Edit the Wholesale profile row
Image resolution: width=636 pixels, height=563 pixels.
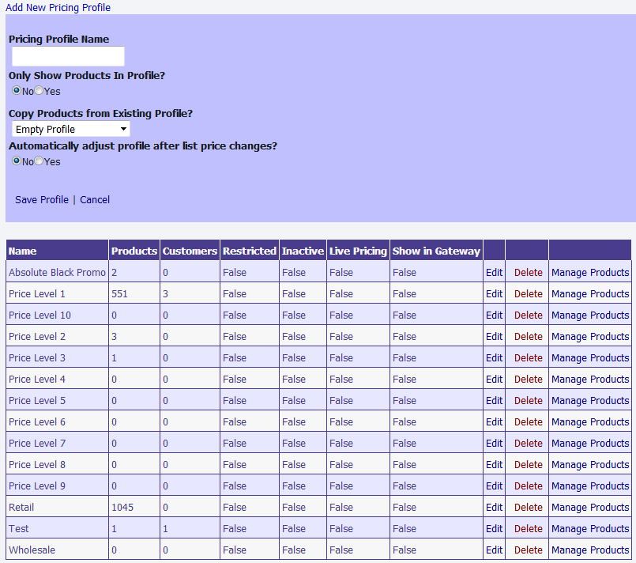[x=494, y=550]
